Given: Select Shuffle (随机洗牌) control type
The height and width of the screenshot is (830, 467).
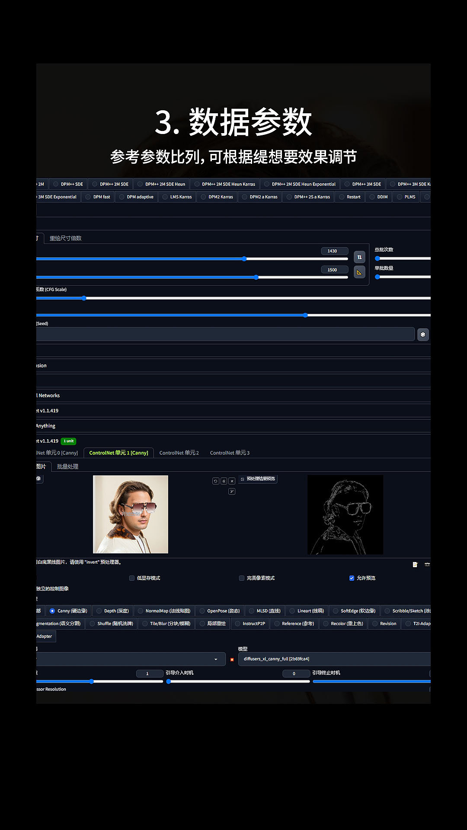Looking at the screenshot, I should tap(112, 623).
